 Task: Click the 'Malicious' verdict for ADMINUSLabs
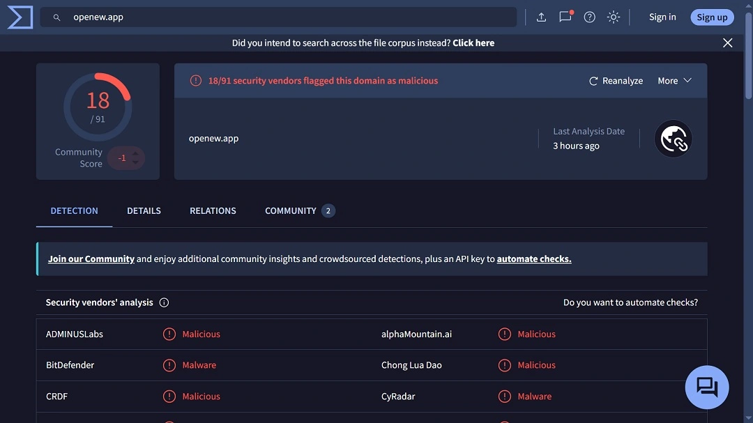pos(201,334)
